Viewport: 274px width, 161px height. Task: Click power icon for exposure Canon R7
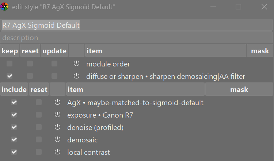click(57, 115)
